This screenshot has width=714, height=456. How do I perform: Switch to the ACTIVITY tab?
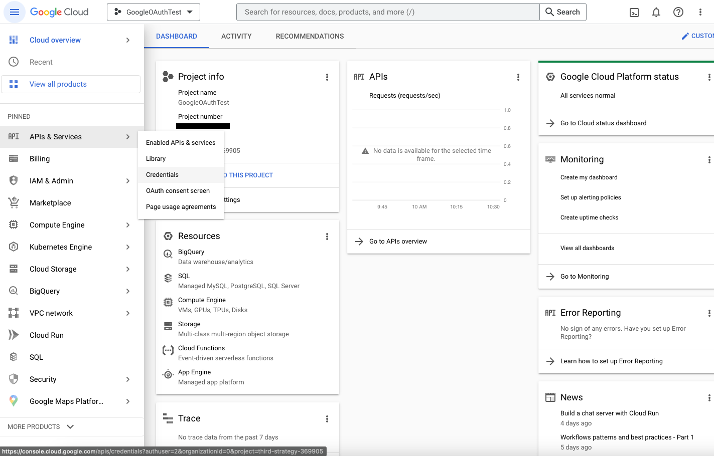236,36
